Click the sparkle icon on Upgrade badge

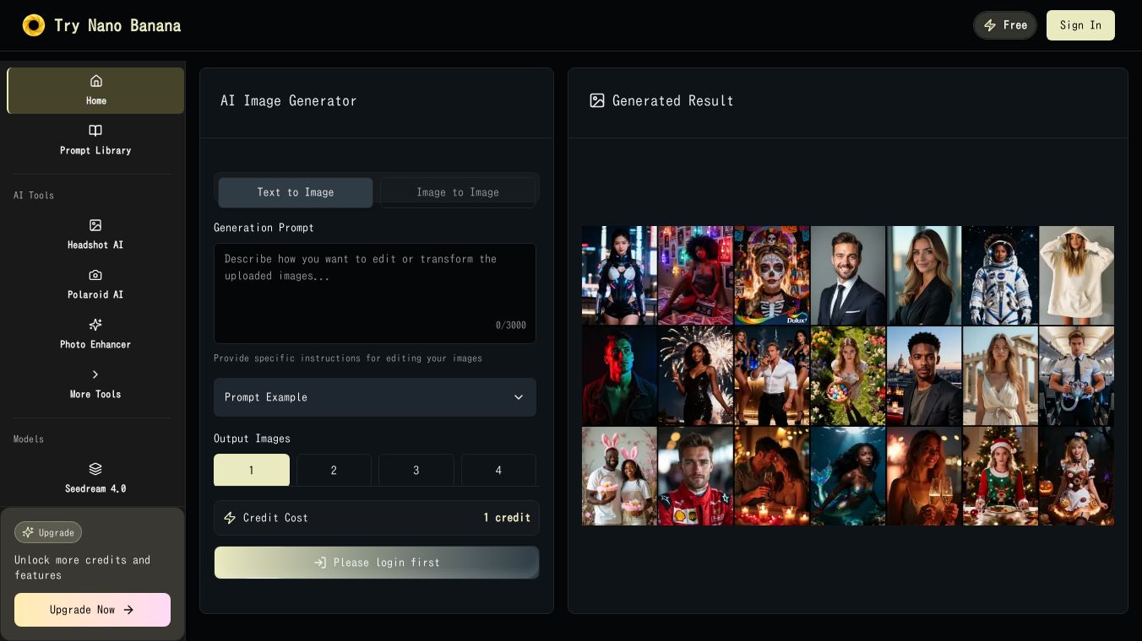28,532
